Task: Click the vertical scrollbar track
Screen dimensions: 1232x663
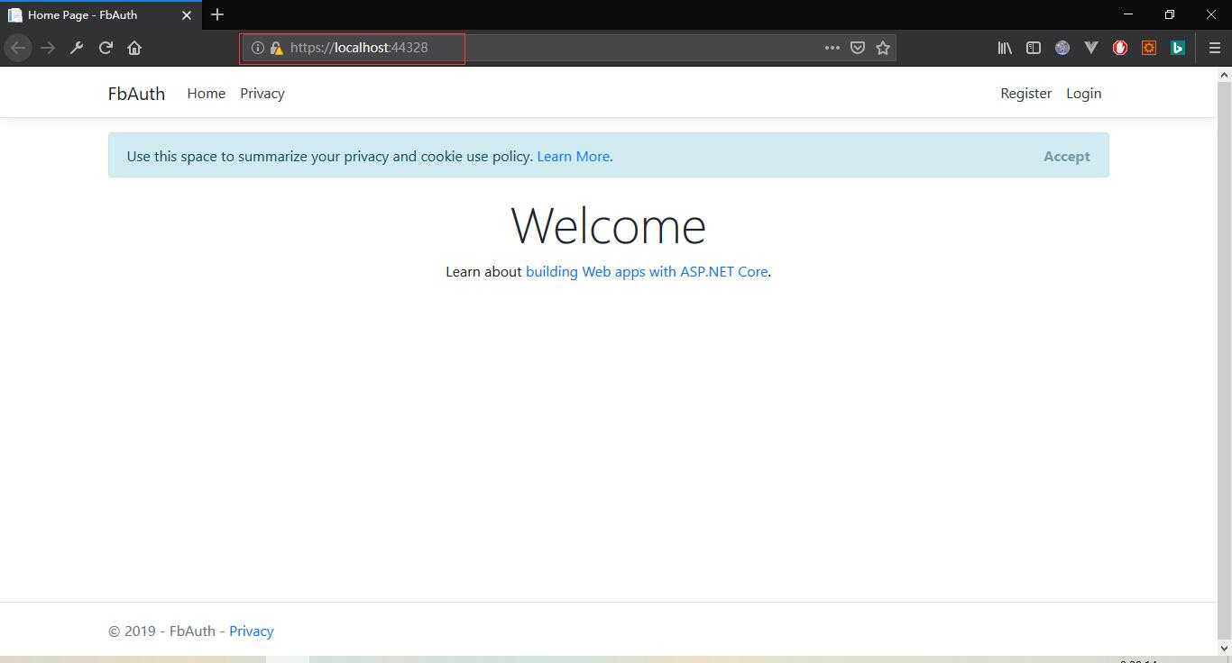Action: click(1224, 360)
